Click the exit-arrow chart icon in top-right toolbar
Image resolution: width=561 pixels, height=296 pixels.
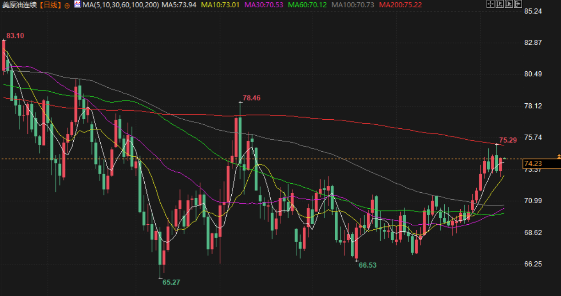(518, 4)
